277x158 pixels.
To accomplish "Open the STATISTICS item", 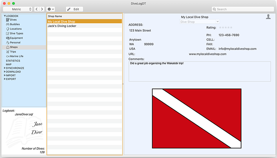I will pos(13,61).
